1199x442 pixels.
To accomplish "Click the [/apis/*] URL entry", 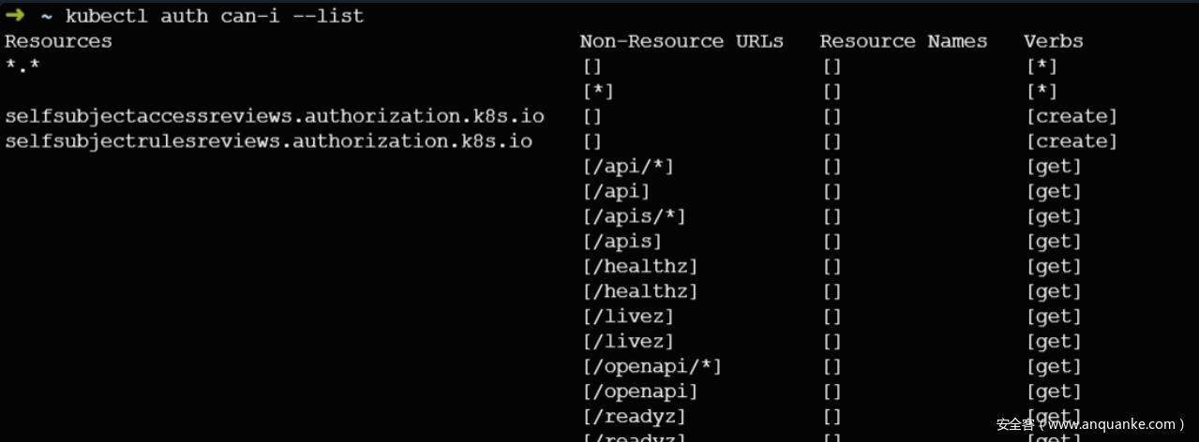I will [634, 216].
